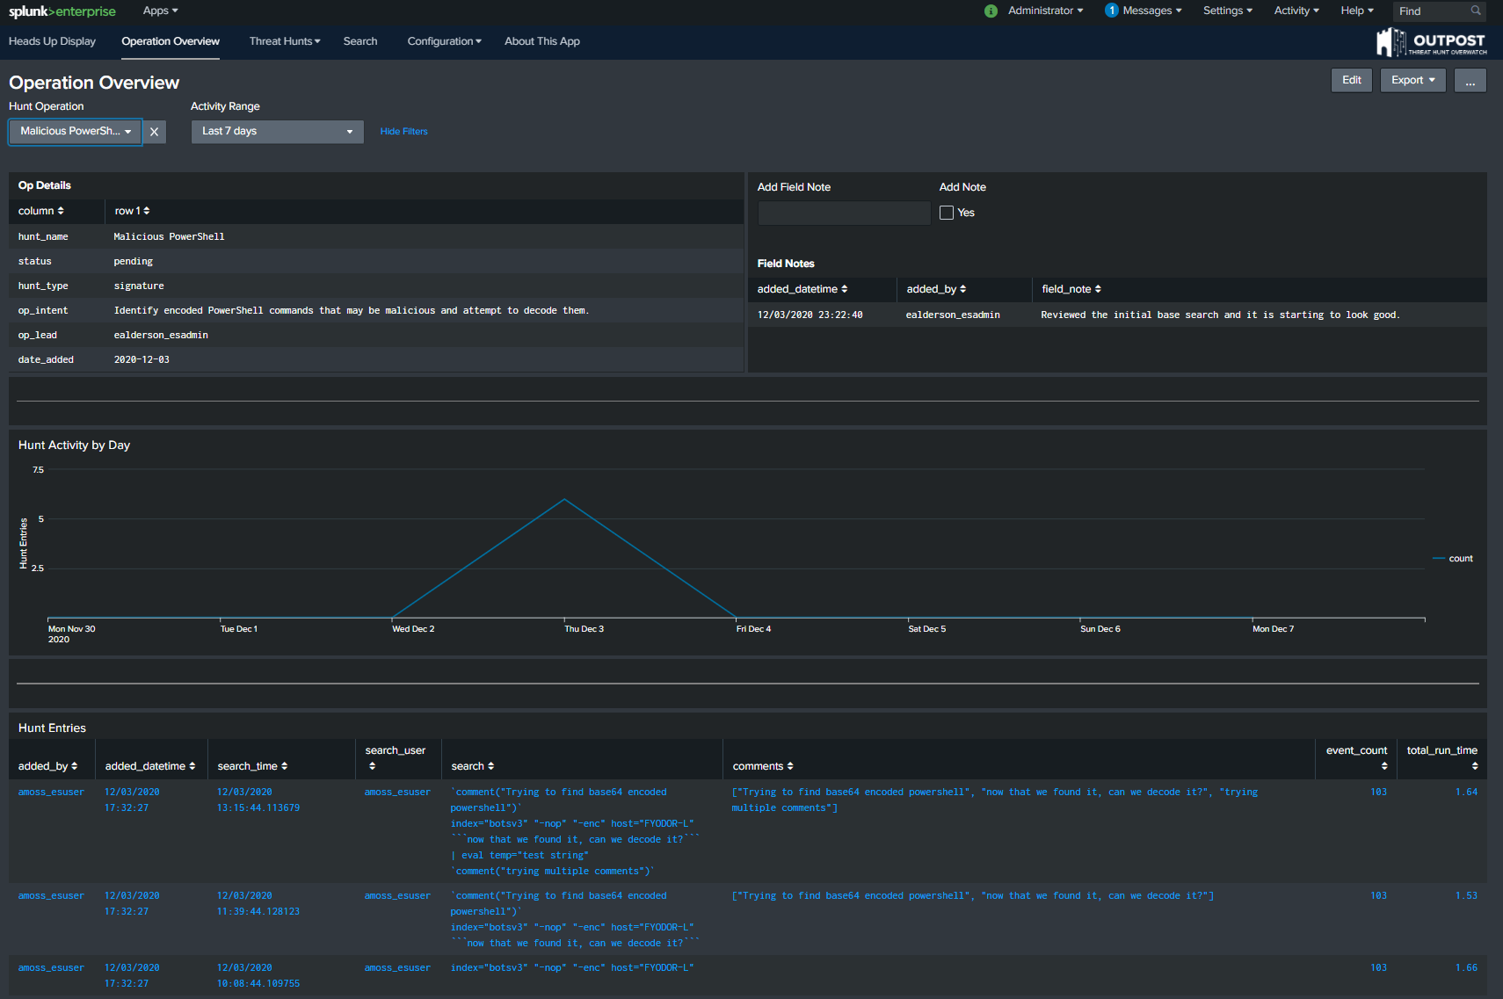The height and width of the screenshot is (999, 1503).
Task: Sort Field Notes by added_datetime
Action: (802, 289)
